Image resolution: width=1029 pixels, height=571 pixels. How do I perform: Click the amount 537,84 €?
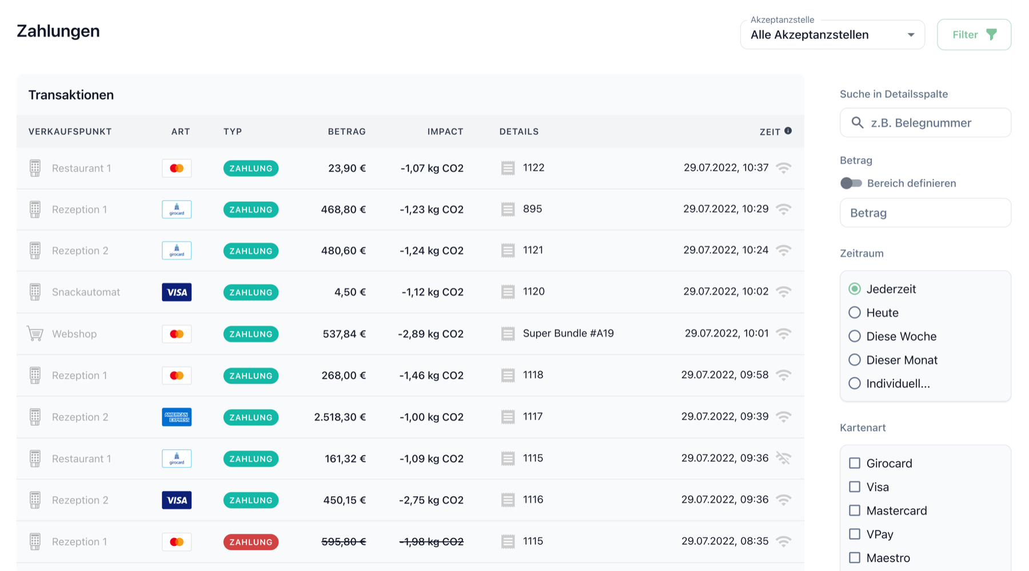click(344, 334)
